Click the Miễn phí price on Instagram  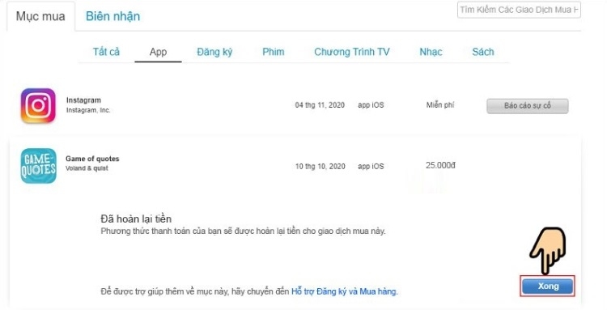[x=440, y=105]
